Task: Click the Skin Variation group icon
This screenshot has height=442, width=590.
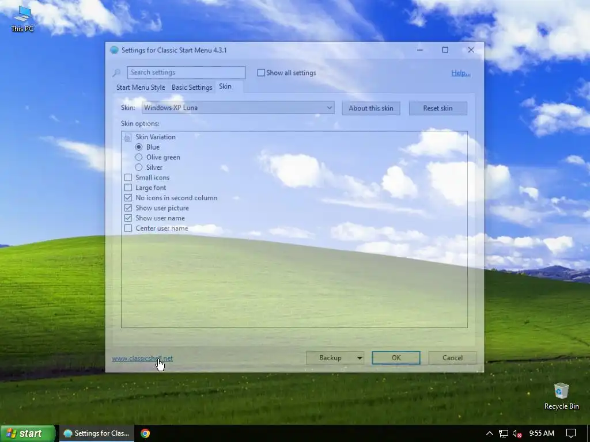Action: 127,137
